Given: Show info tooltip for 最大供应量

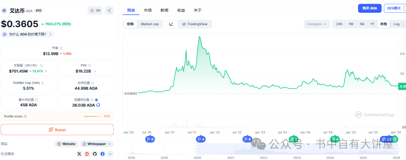Looking at the screenshot, I should (36, 100).
